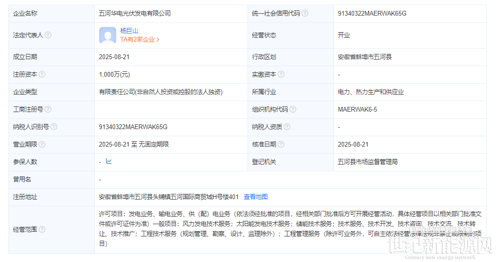Click 查看地图 link
Screen dimensions: 497x262
coord(256,197)
